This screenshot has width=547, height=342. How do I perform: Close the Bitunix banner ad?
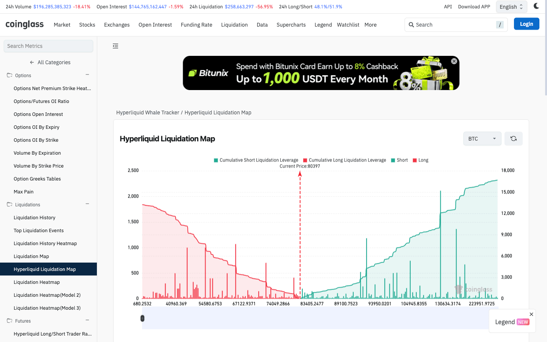[454, 61]
